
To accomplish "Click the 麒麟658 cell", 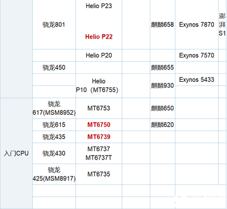I will point(162,24).
